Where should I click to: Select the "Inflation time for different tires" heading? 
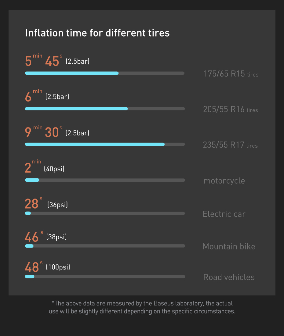[x=97, y=33]
